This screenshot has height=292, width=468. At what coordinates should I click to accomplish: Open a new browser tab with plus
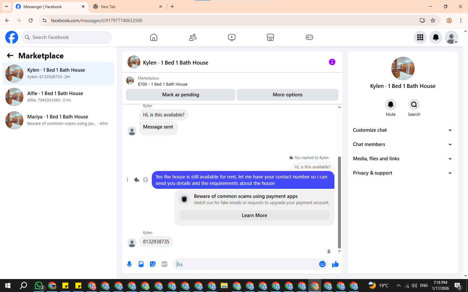click(x=172, y=6)
